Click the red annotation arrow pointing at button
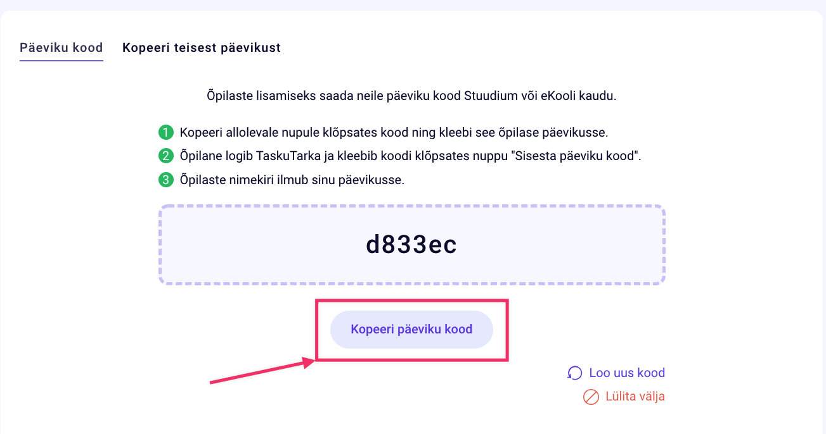The image size is (826, 434). coord(262,371)
